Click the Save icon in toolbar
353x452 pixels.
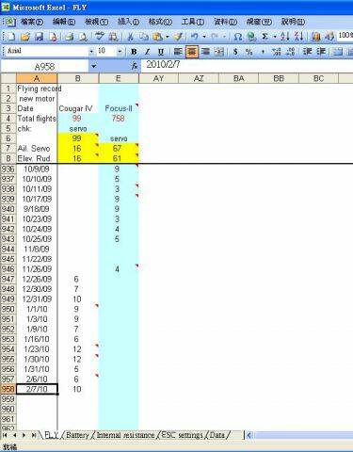click(x=39, y=37)
